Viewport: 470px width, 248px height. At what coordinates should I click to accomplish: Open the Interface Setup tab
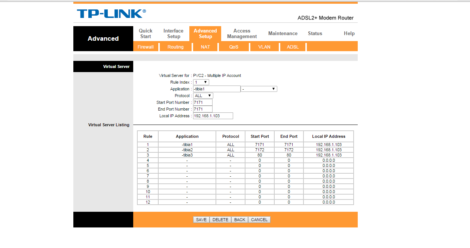point(174,34)
